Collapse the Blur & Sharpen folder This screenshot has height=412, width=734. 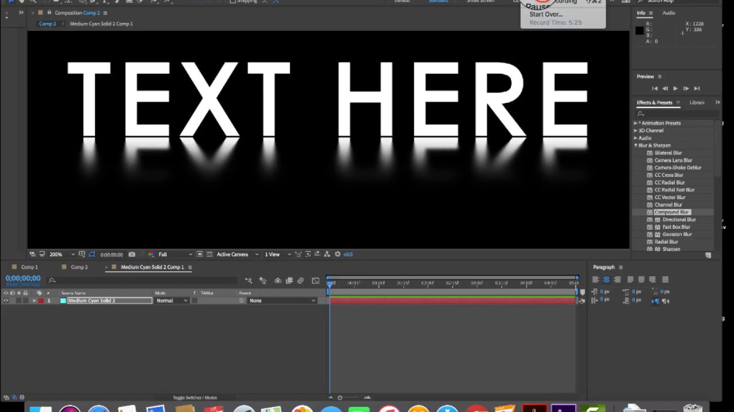(635, 145)
